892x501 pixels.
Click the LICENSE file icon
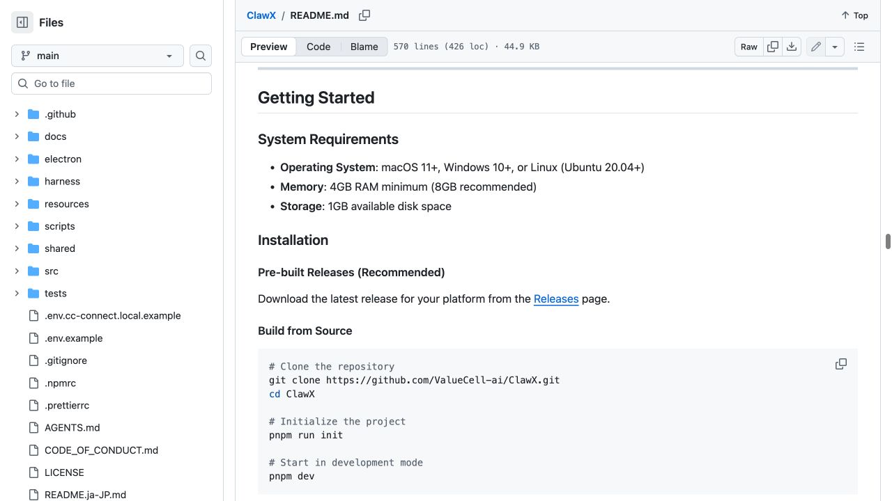click(x=33, y=472)
